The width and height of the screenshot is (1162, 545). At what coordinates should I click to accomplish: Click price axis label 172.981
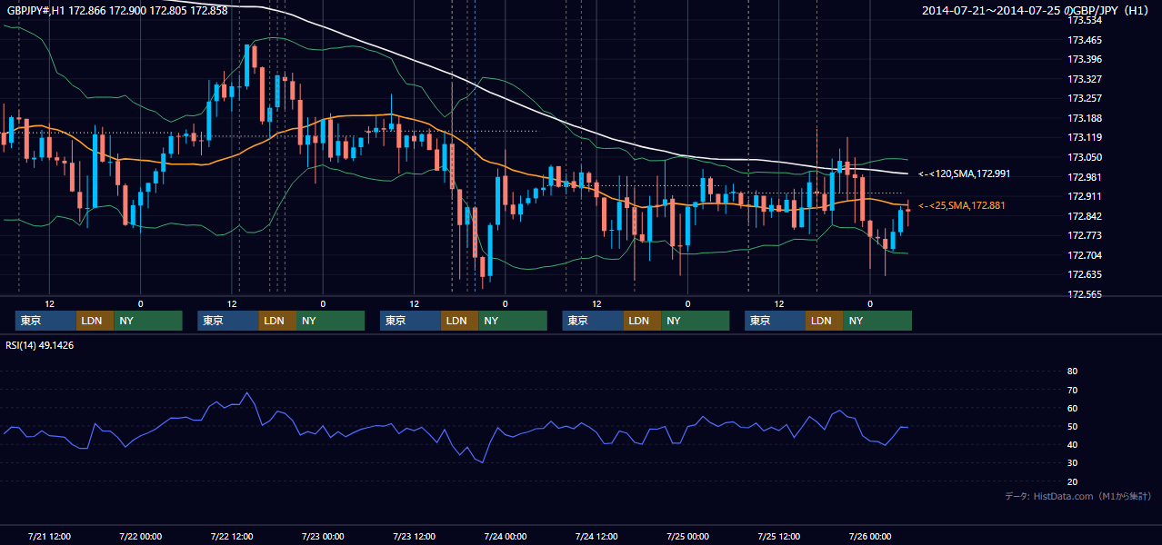point(1084,177)
